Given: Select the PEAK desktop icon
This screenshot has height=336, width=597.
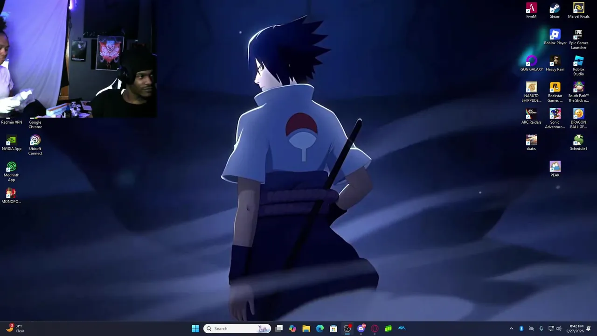Looking at the screenshot, I should tap(555, 169).
